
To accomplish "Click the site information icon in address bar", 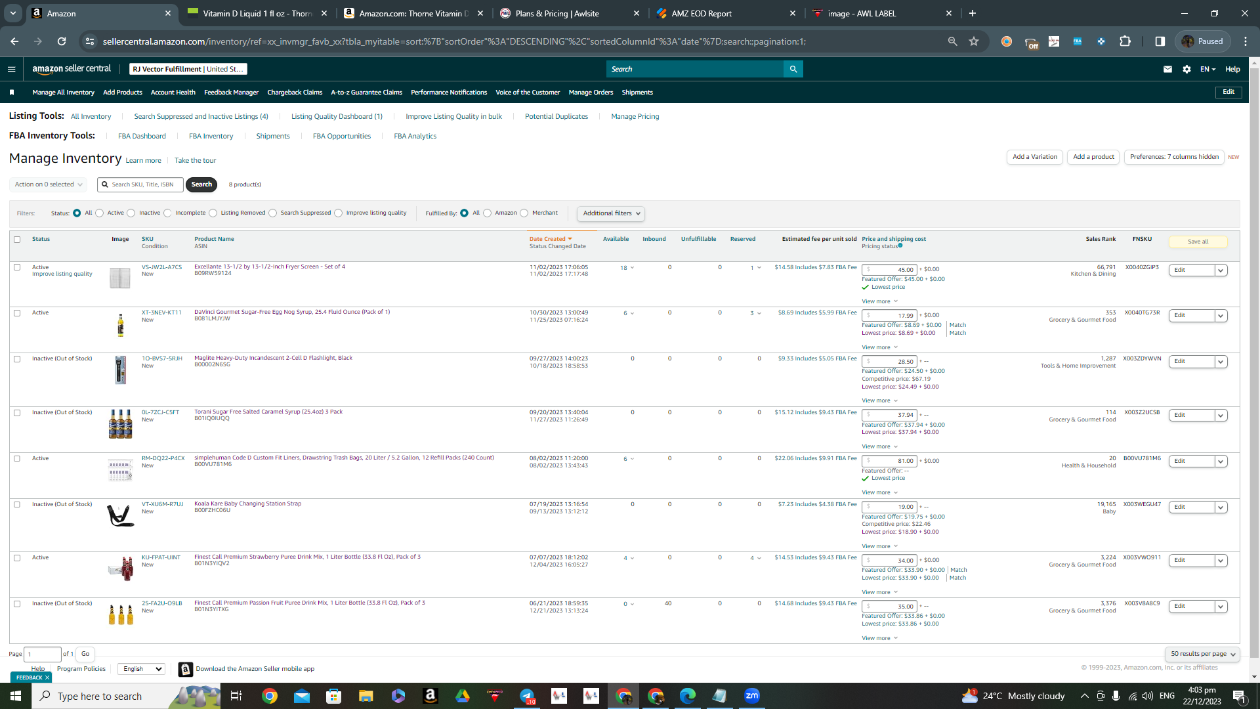I will click(90, 41).
